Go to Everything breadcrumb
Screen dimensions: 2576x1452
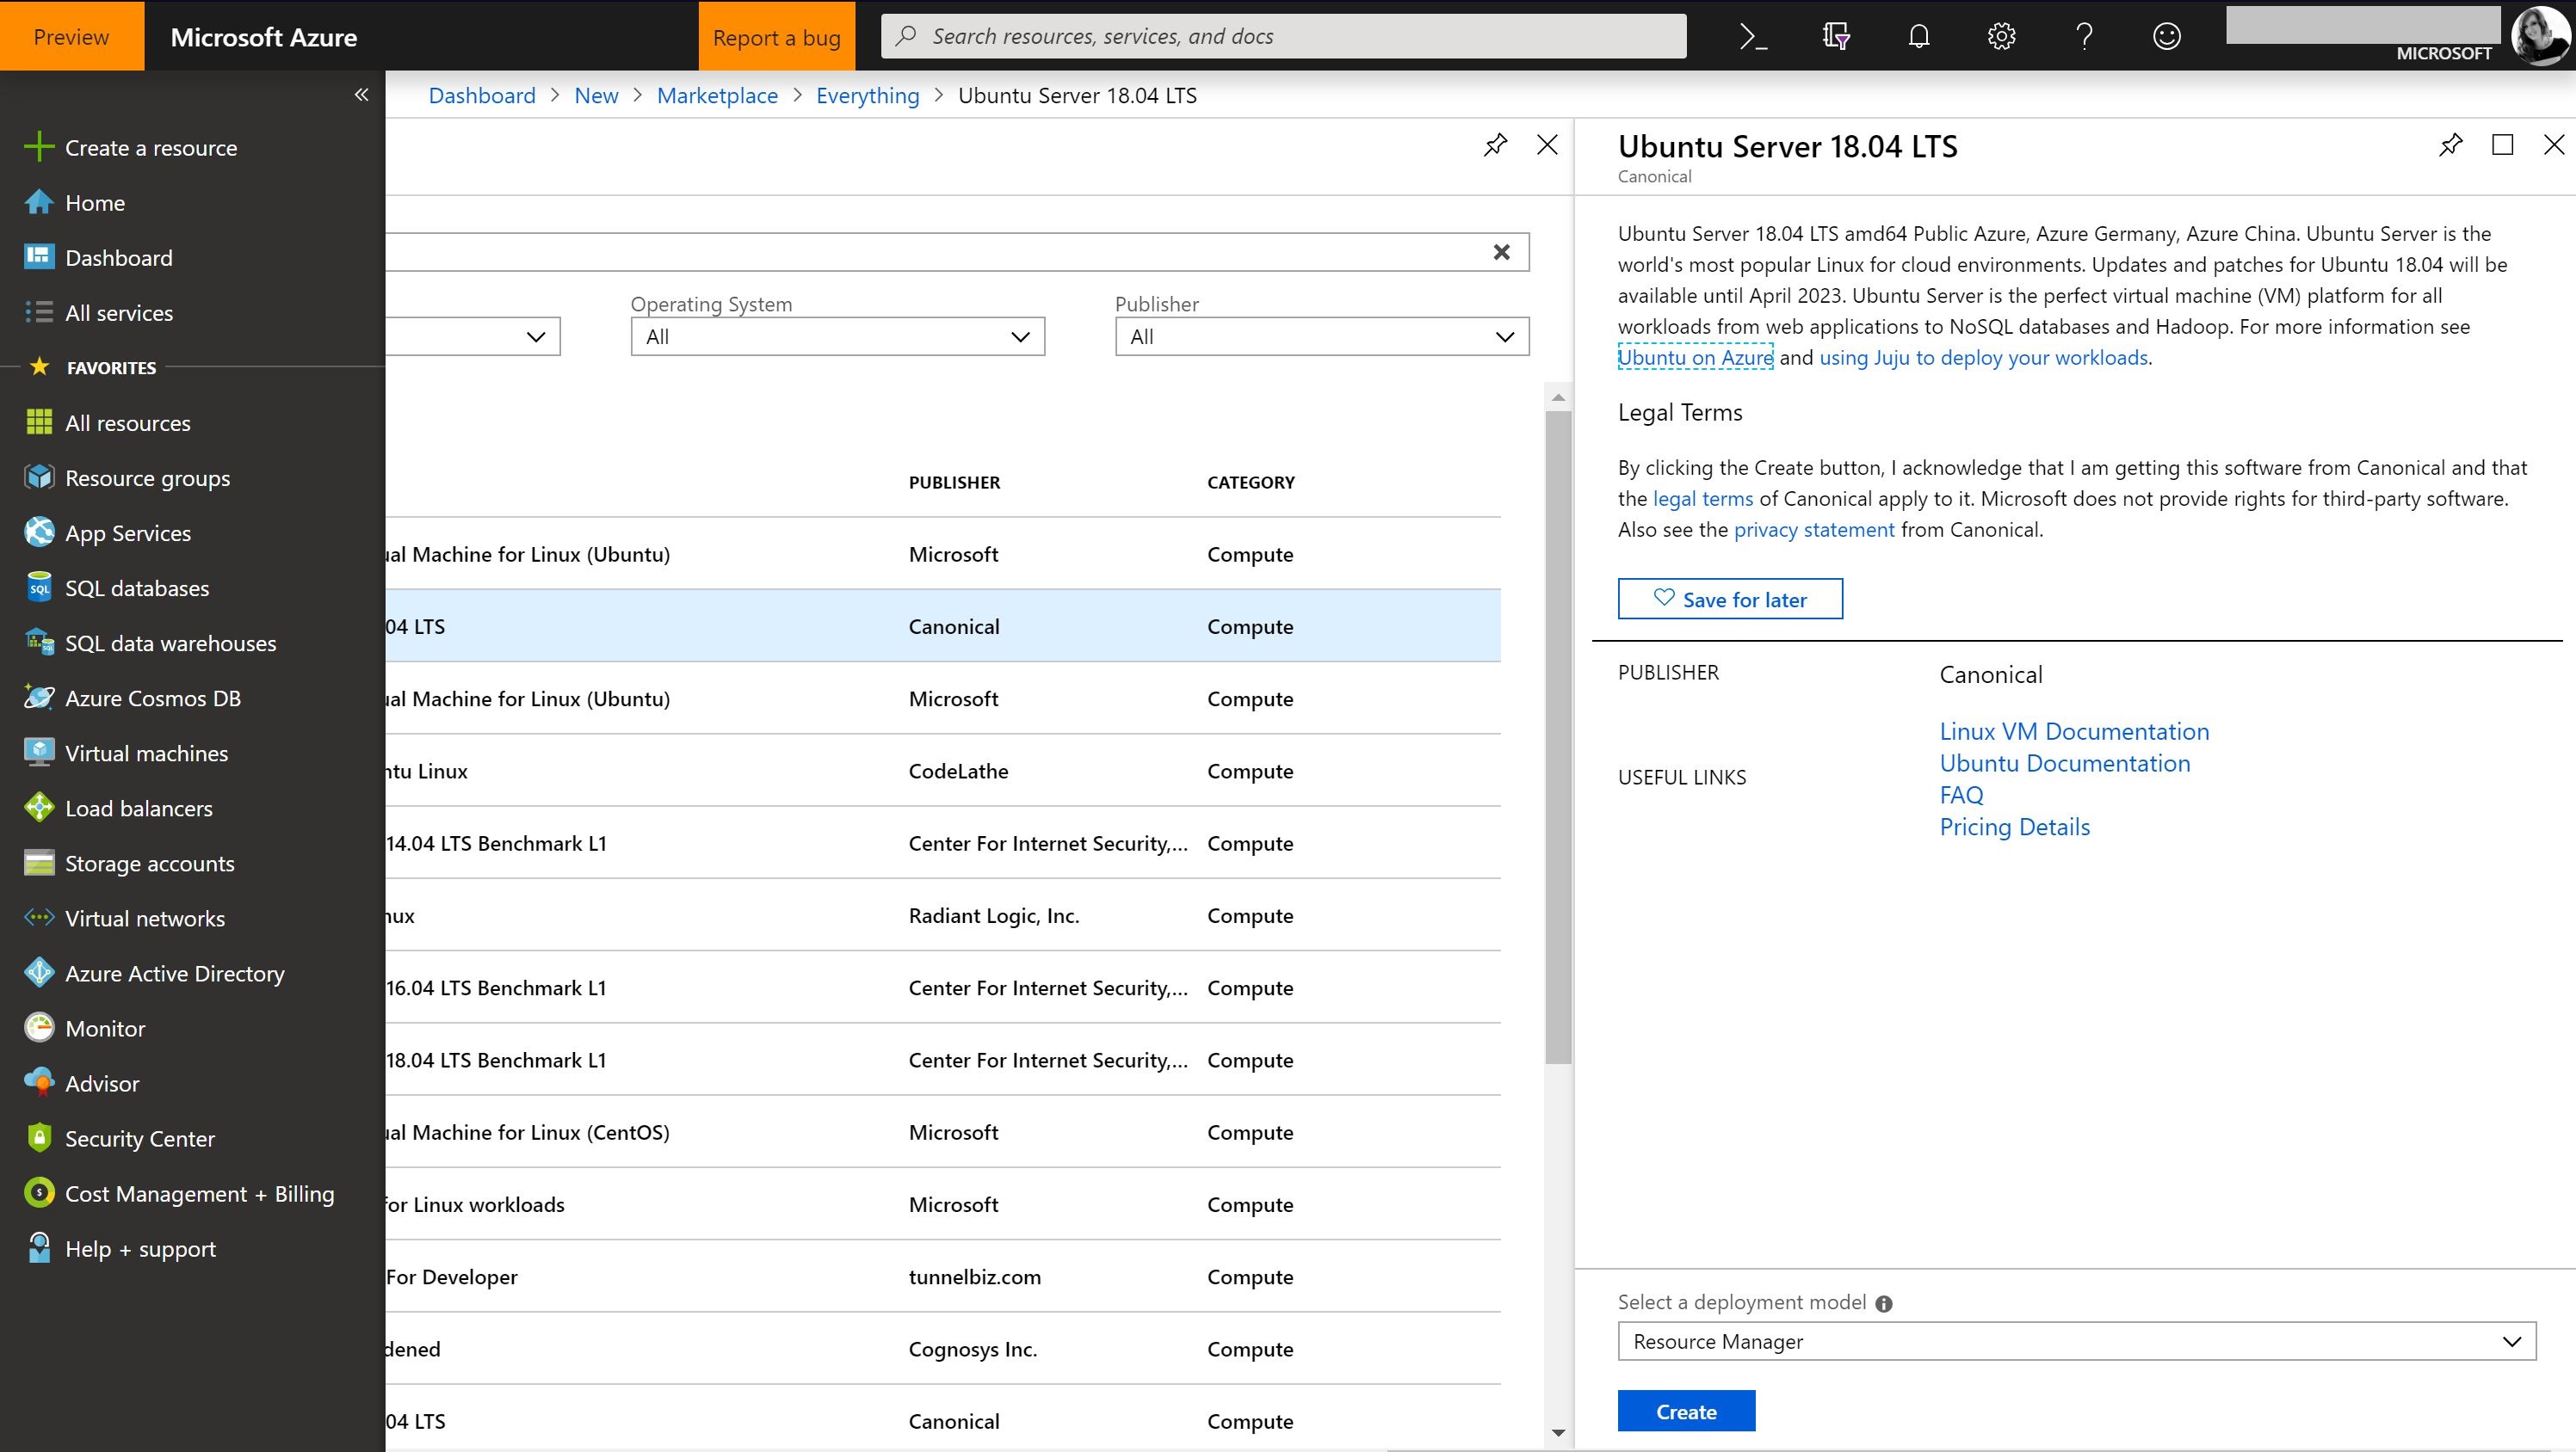[867, 95]
